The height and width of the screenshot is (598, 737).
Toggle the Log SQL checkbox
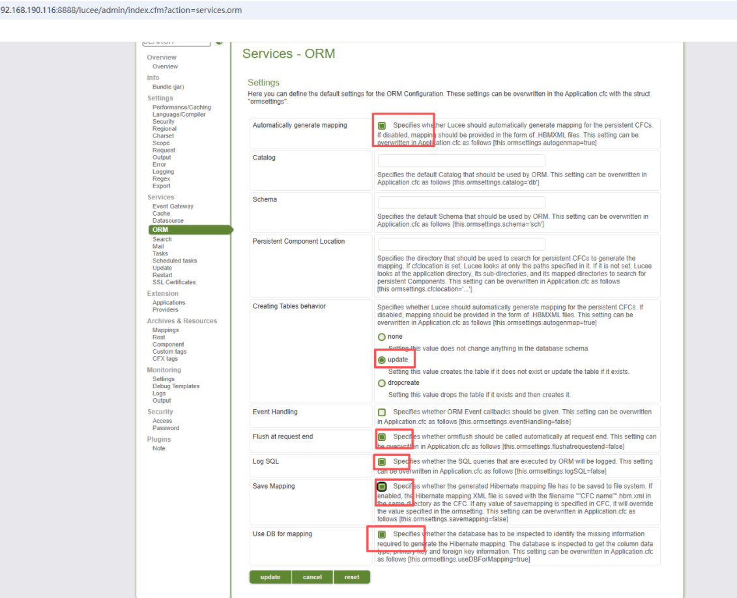point(382,462)
